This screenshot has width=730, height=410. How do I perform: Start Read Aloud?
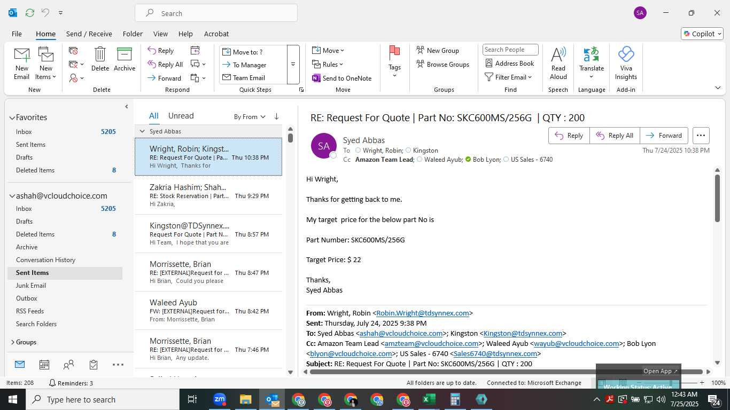coord(558,63)
